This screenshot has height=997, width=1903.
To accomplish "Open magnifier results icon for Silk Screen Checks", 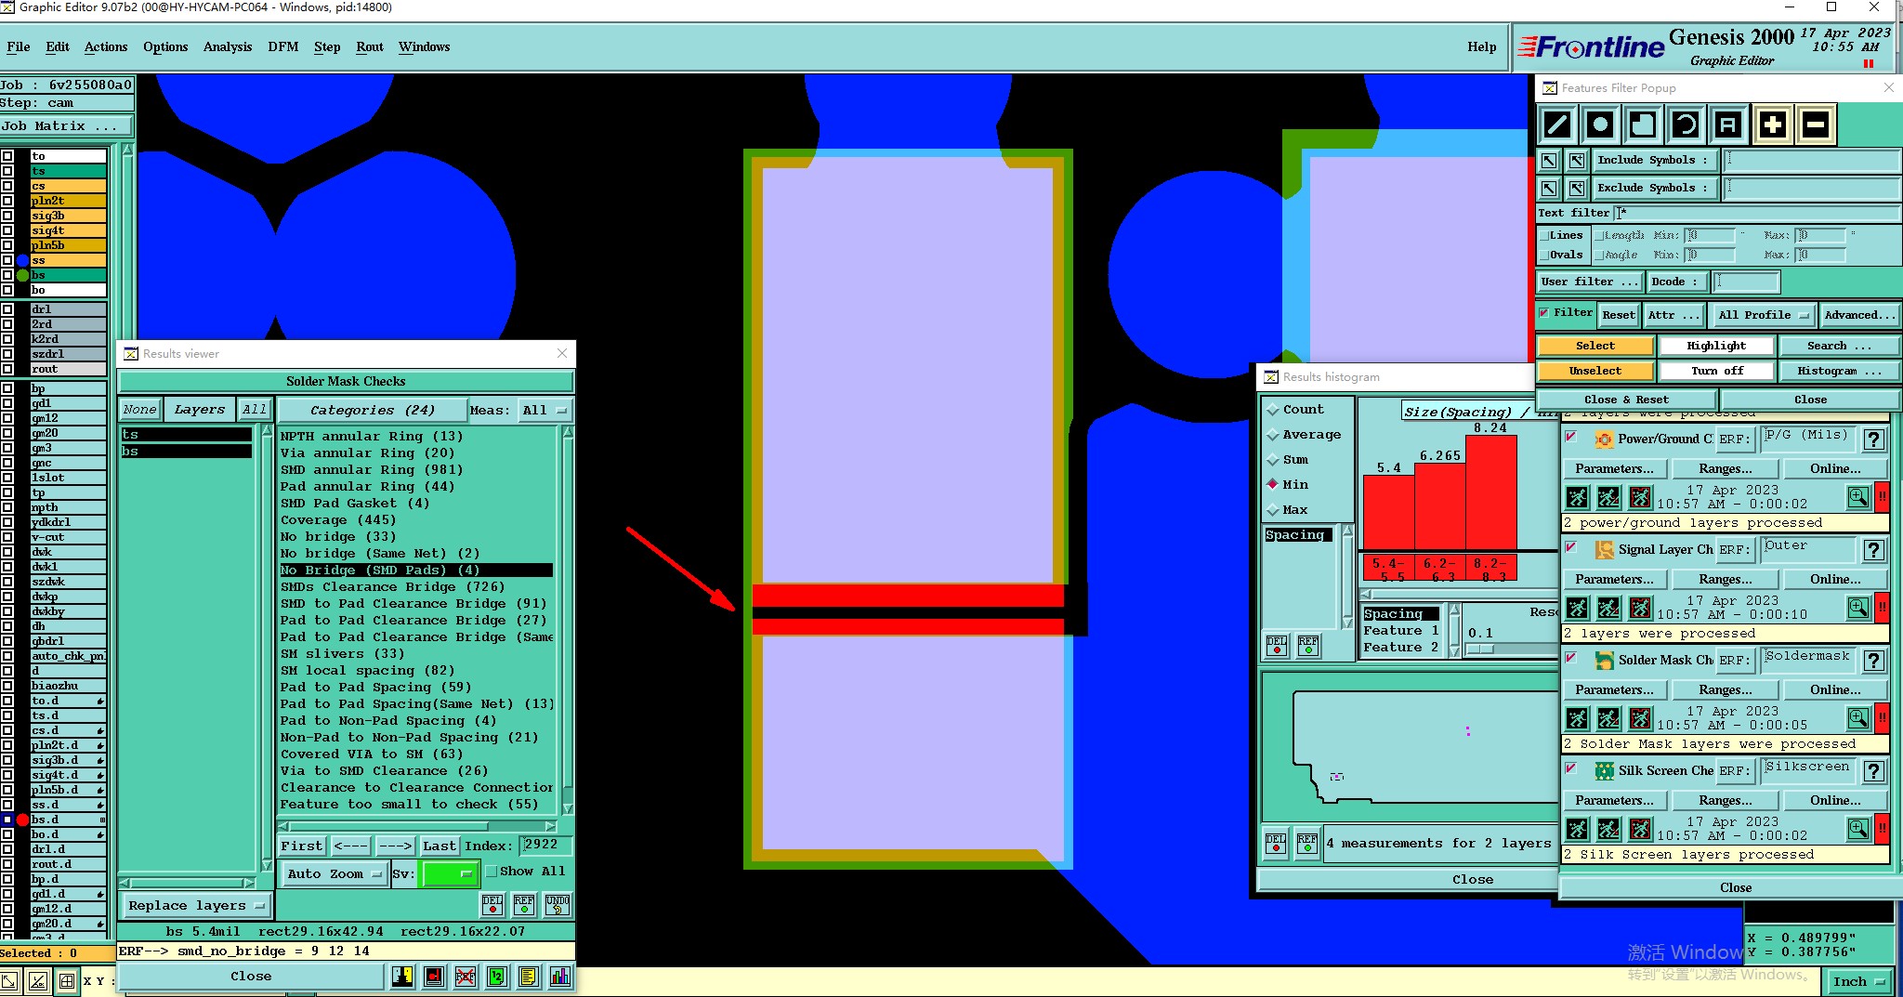I will click(x=1858, y=829).
